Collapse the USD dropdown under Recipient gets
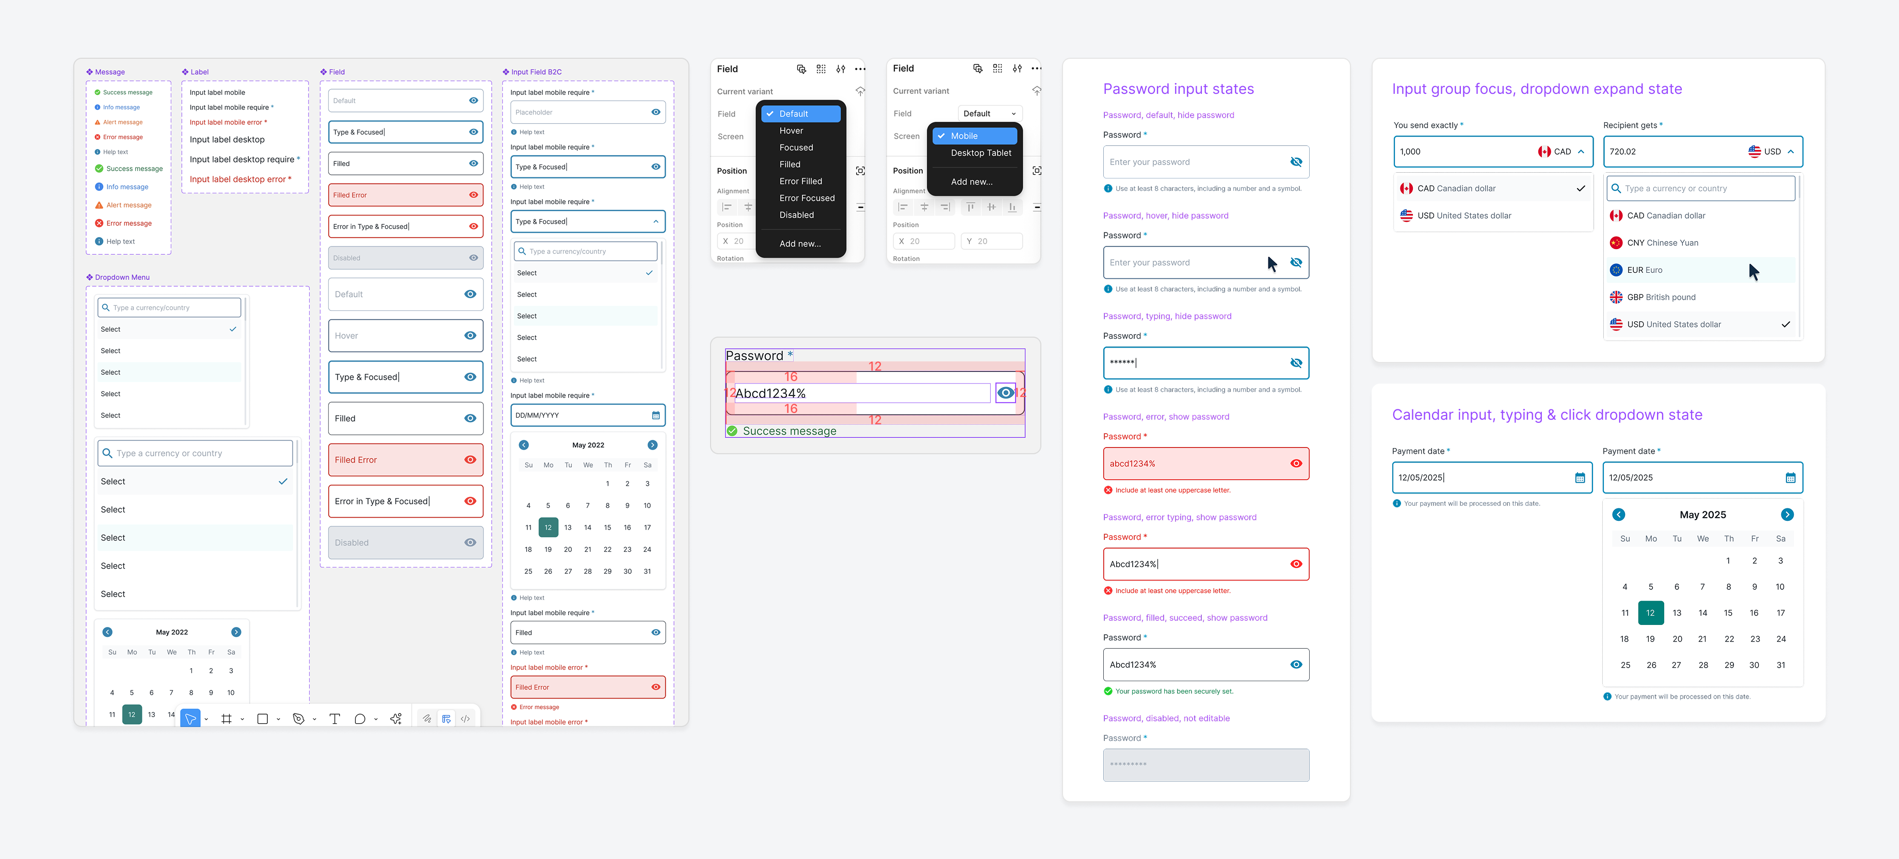 [1791, 151]
